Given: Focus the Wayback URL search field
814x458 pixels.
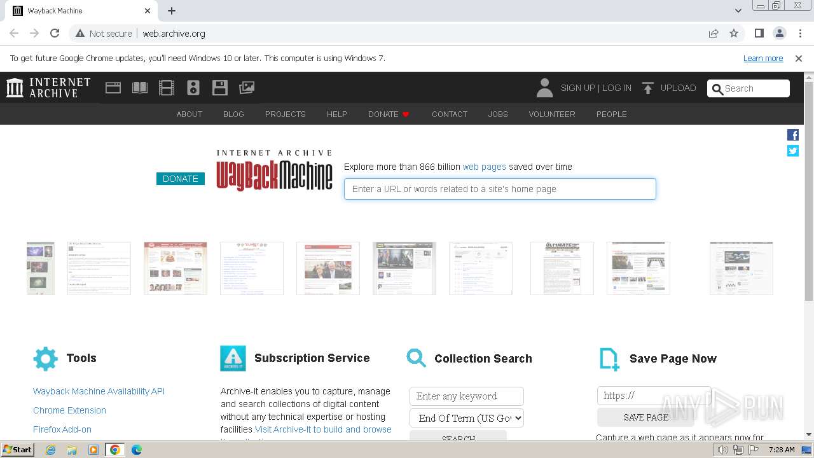Looking at the screenshot, I should [x=500, y=189].
